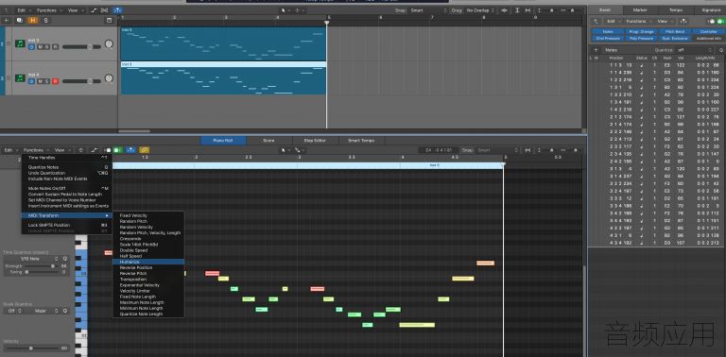
Task: Toggle power button on Inst 4 track
Action: coord(31,81)
